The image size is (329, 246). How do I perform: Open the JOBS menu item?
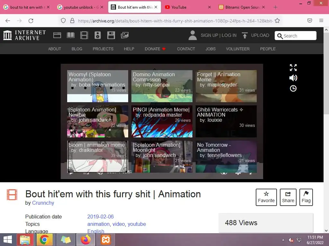[210, 49]
